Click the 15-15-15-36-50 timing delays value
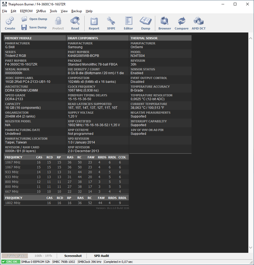Image resolution: width=254 pixels, height=265 pixels. (x=79, y=99)
